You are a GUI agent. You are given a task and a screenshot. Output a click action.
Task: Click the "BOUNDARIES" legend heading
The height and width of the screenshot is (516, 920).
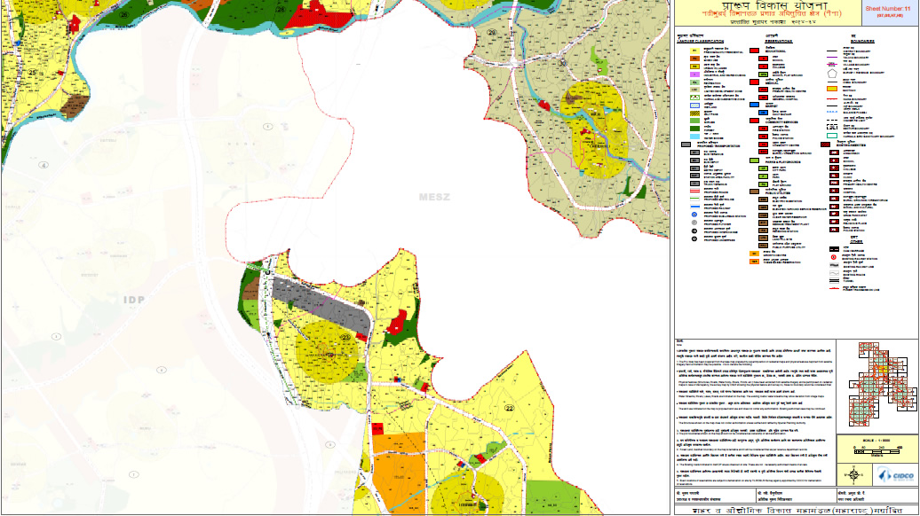(862, 41)
